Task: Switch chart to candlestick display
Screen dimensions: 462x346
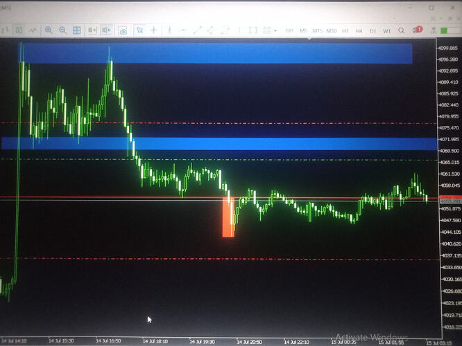Action: coord(19,30)
